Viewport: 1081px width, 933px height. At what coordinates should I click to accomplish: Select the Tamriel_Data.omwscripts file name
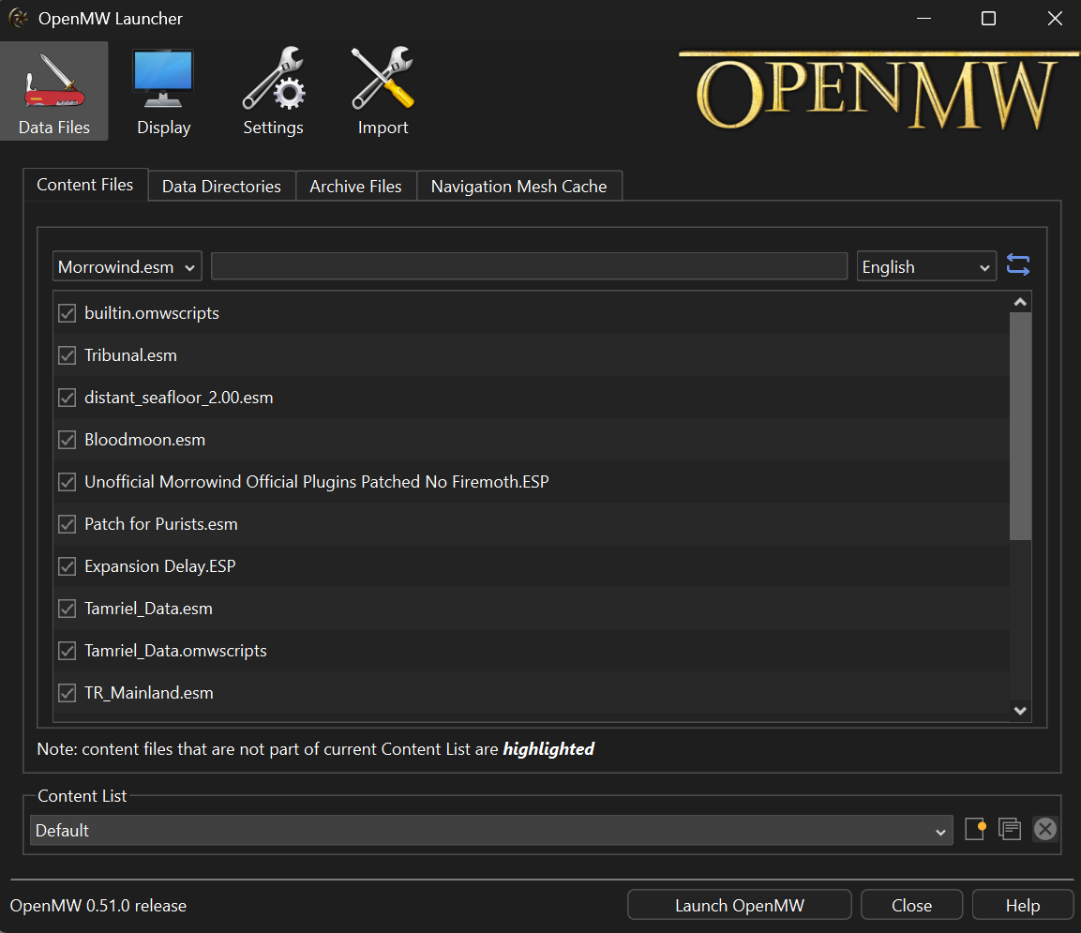175,651
